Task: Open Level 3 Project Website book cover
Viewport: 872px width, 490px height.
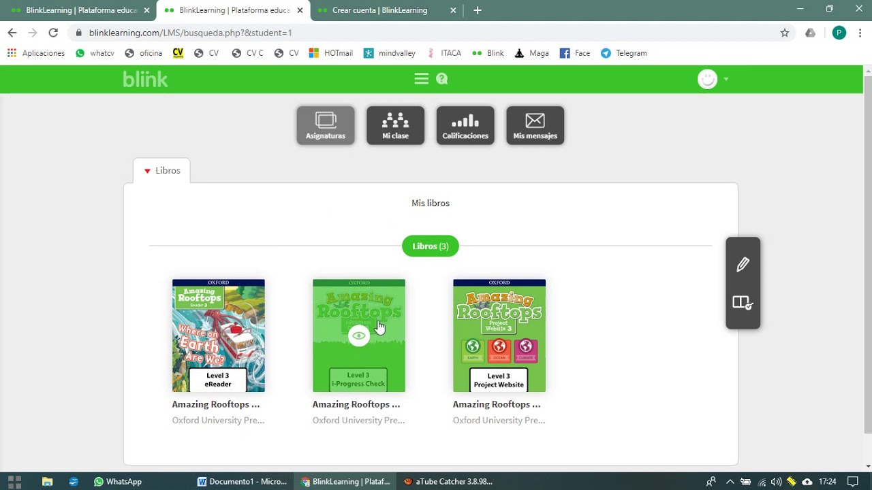Action: tap(499, 336)
